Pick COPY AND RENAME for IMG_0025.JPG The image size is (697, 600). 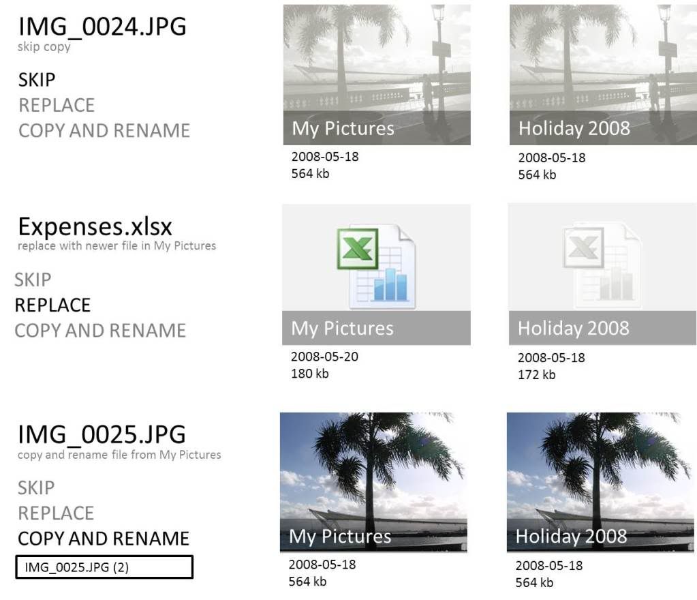pos(103,539)
